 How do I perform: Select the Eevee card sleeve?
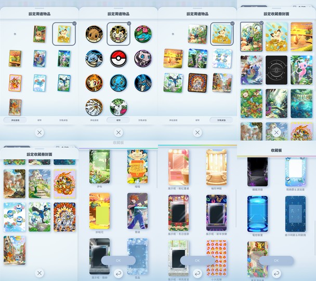(x=39, y=34)
